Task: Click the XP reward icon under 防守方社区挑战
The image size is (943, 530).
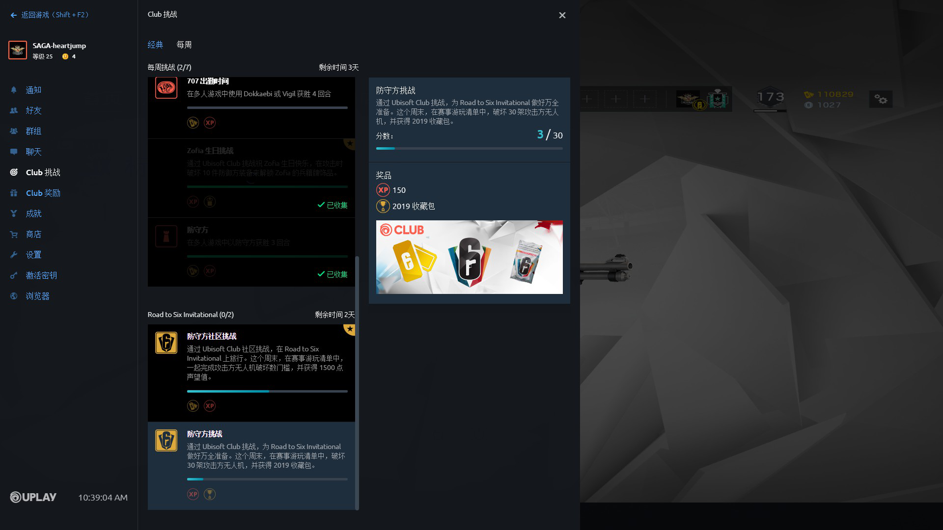Action: (210, 406)
